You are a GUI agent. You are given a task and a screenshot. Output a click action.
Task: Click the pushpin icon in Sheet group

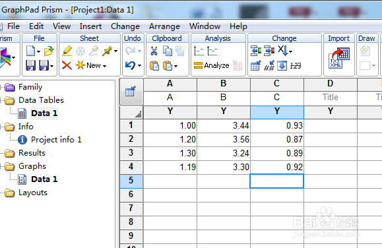(107, 51)
